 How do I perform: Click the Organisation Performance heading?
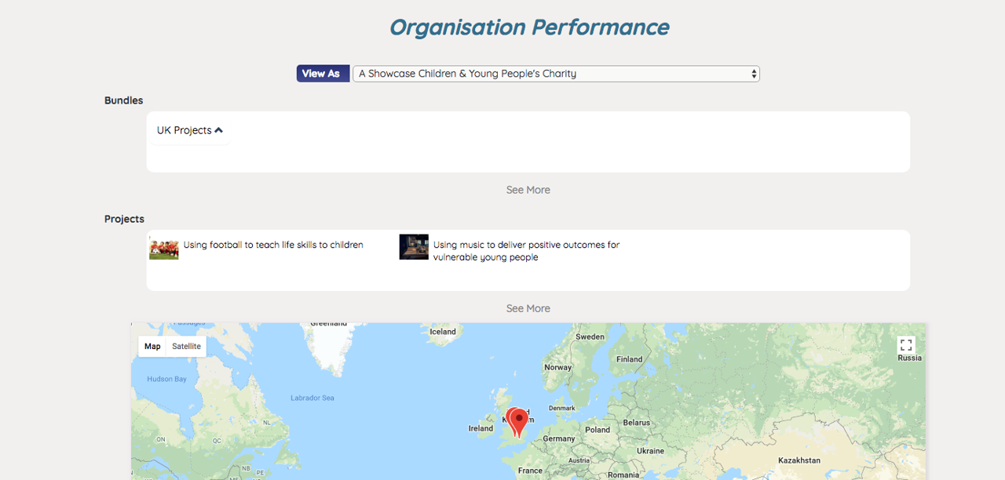529,27
